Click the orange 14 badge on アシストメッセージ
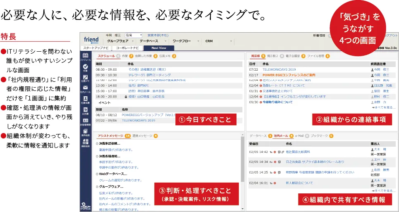The width and height of the screenshot is (399, 212). tap(128, 136)
